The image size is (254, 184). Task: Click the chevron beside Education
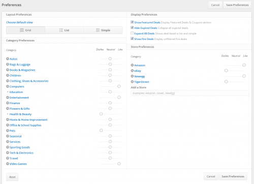pyautogui.click(x=8, y=92)
